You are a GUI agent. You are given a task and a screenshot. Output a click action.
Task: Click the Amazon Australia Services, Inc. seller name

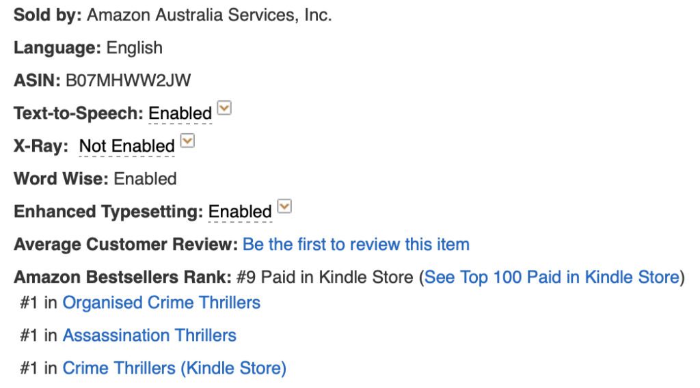(x=209, y=15)
